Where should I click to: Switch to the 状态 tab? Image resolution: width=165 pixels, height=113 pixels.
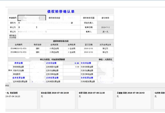pyautogui.click(x=7, y=85)
